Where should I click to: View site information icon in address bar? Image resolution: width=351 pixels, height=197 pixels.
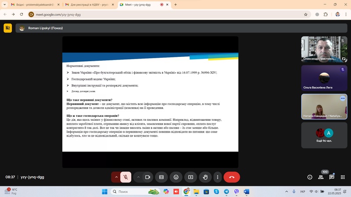point(31,14)
